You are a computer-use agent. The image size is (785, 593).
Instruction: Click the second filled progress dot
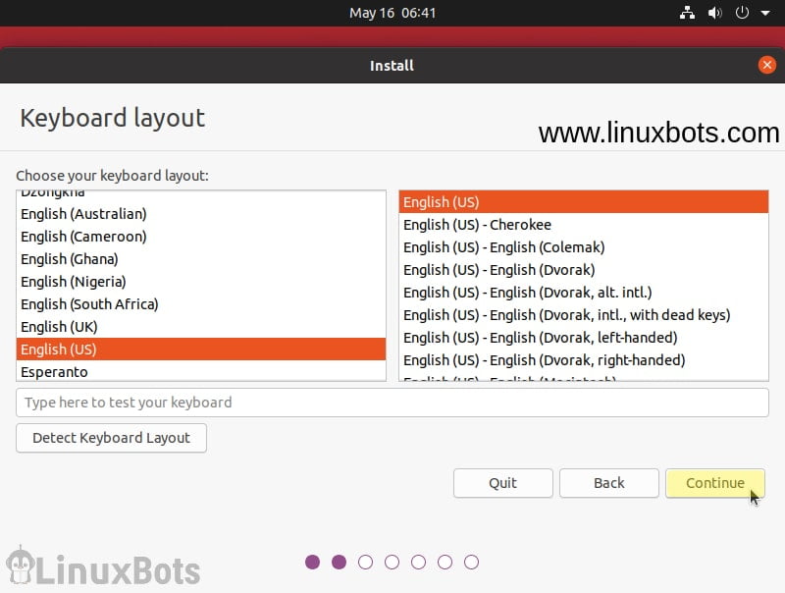pos(339,562)
